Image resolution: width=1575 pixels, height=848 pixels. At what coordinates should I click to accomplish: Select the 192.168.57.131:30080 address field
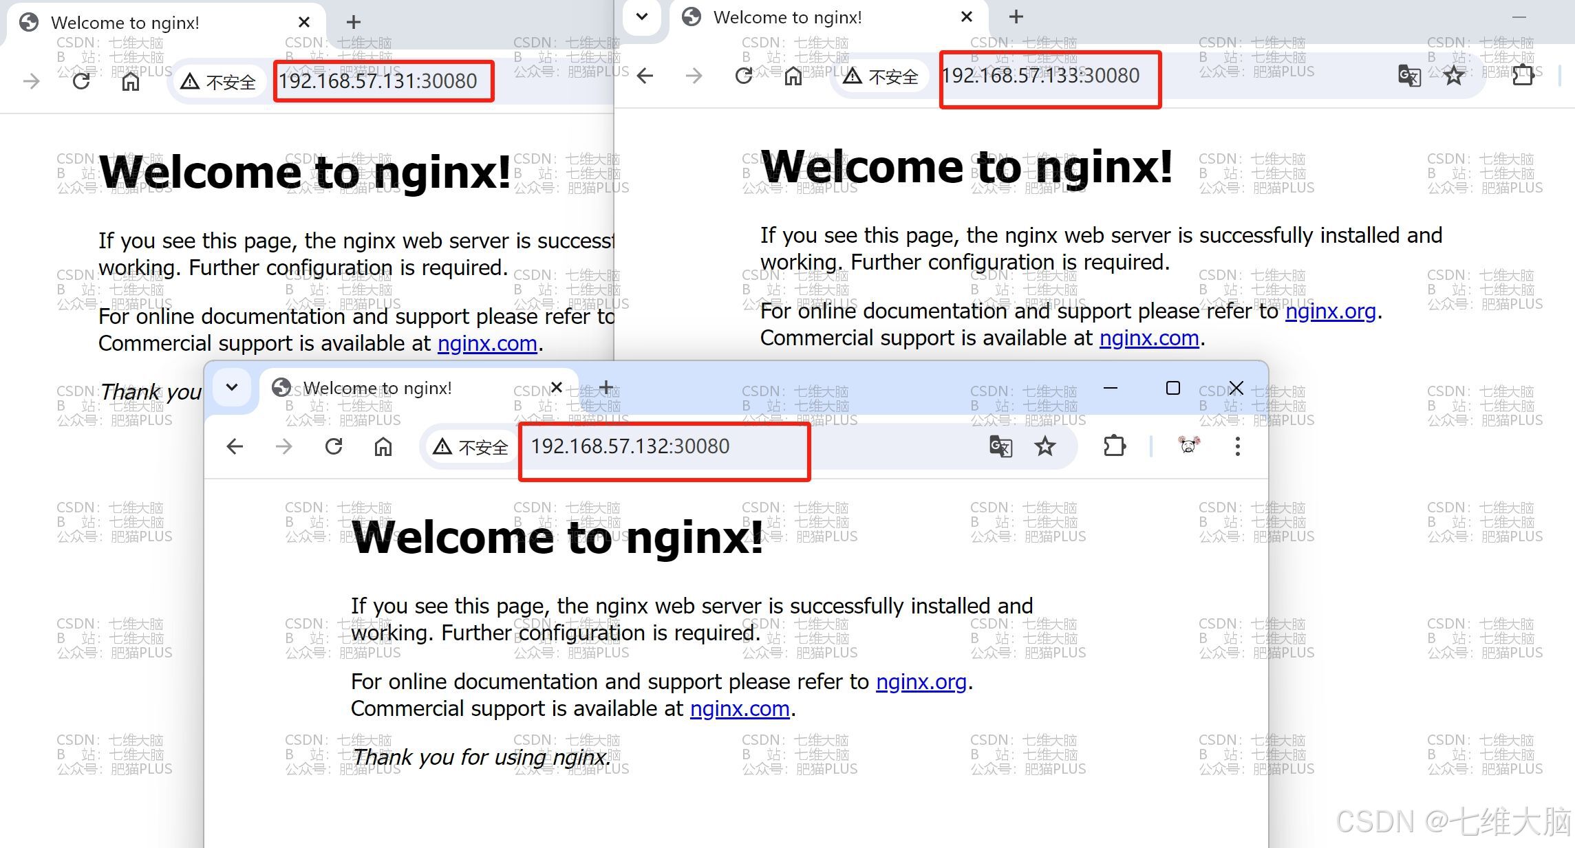[x=378, y=81]
